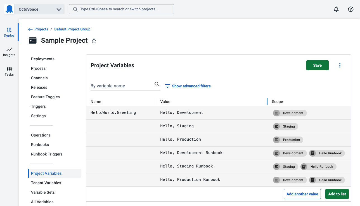Expand the OctoSpace space switcher dropdown
Image resolution: width=360 pixels, height=206 pixels.
click(x=59, y=9)
